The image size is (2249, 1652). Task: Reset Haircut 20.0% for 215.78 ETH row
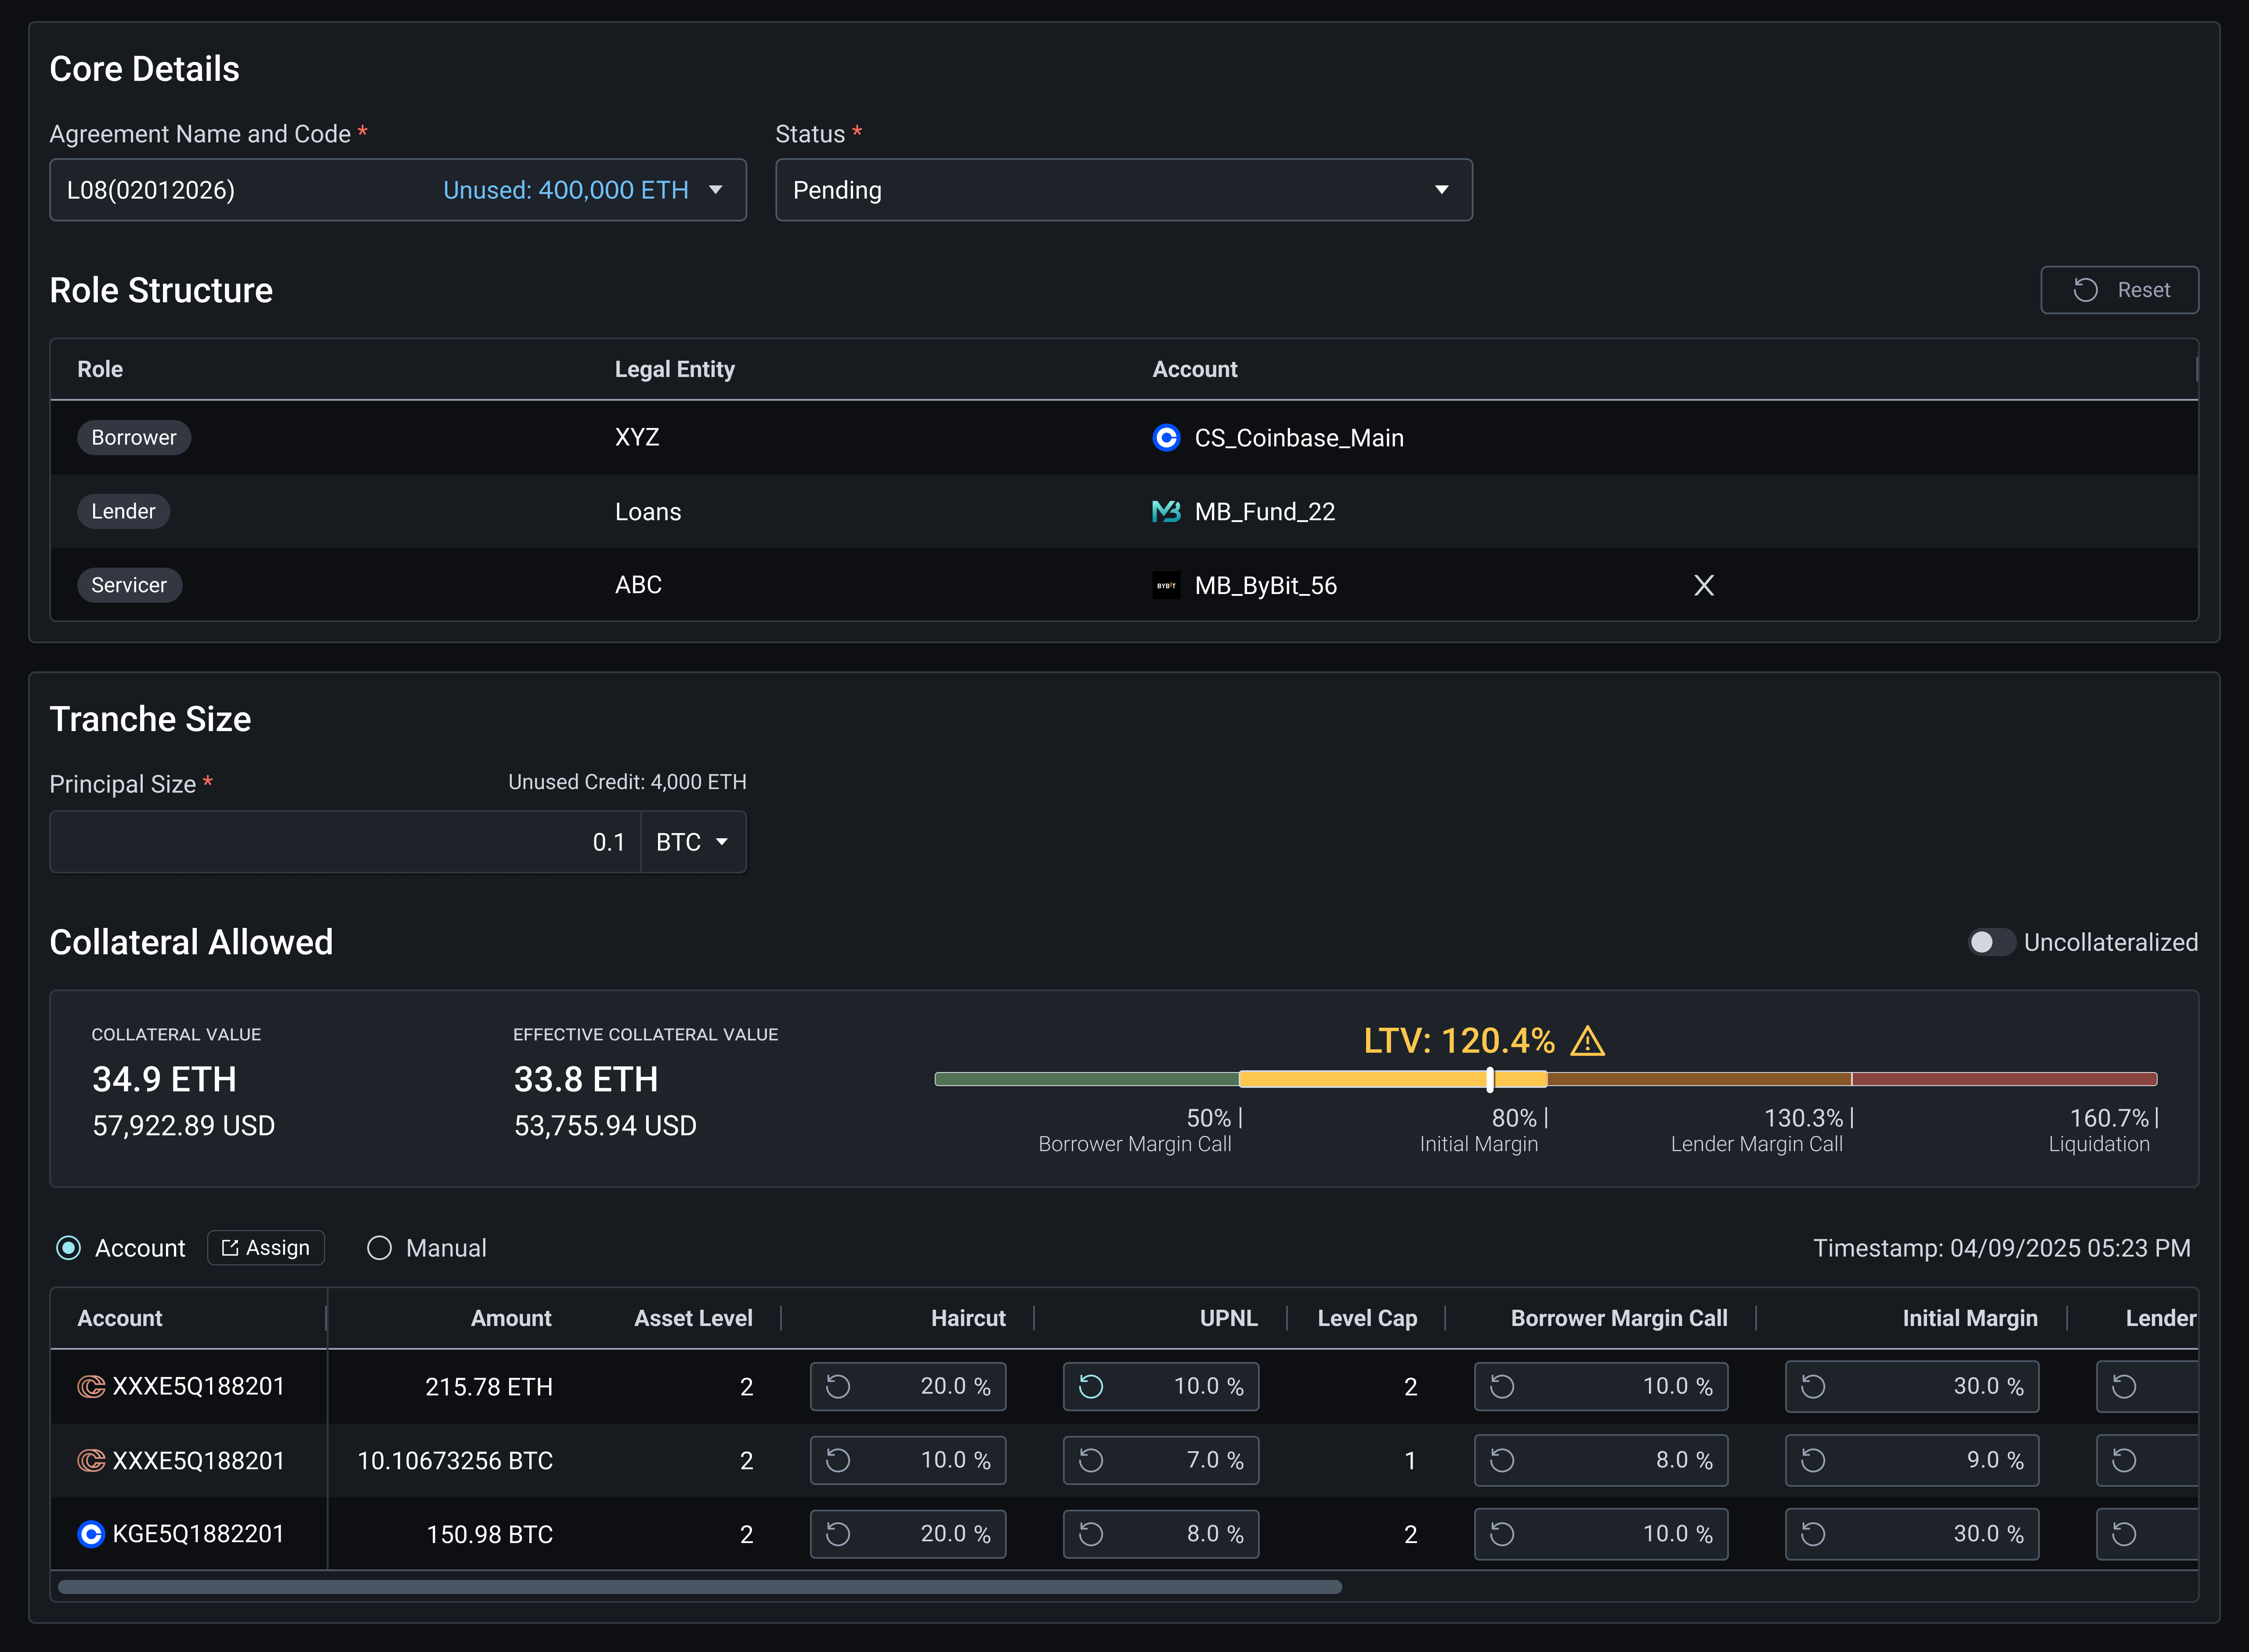[x=839, y=1386]
